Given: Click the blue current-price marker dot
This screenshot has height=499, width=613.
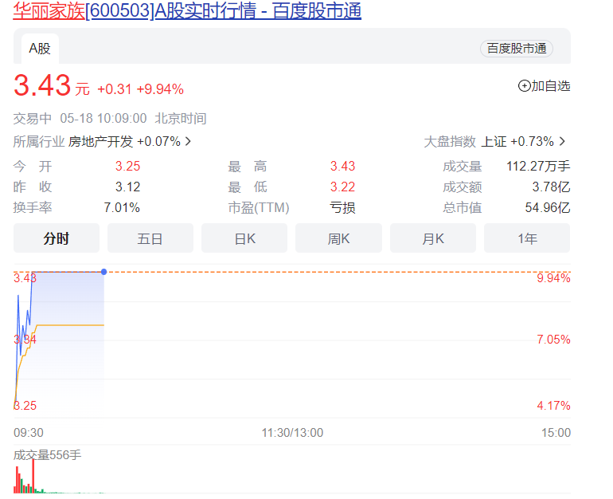Looking at the screenshot, I should 104,272.
